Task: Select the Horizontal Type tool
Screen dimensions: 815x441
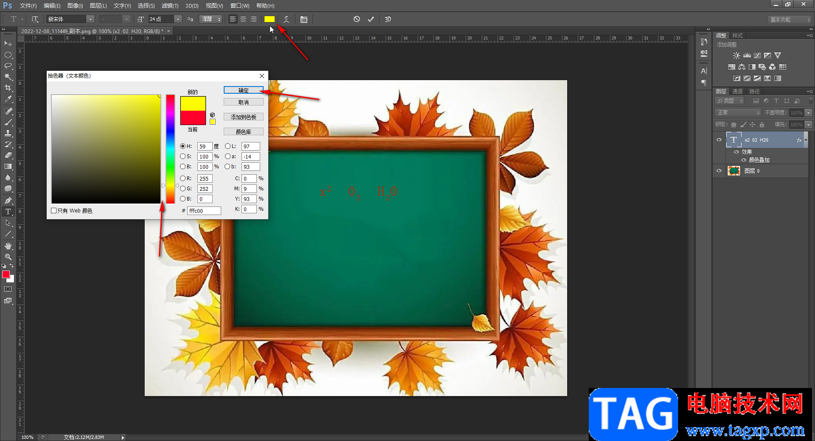Action: [x=8, y=212]
